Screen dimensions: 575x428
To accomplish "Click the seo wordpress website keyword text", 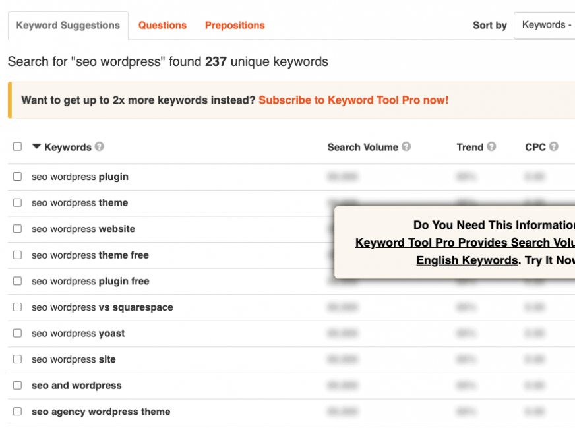I will point(83,229).
